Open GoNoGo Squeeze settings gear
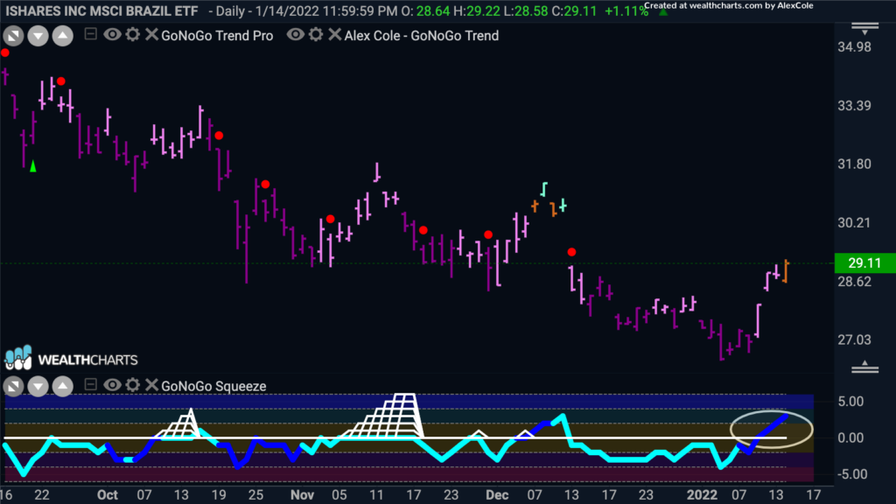Viewport: 896px width, 504px height. 133,385
